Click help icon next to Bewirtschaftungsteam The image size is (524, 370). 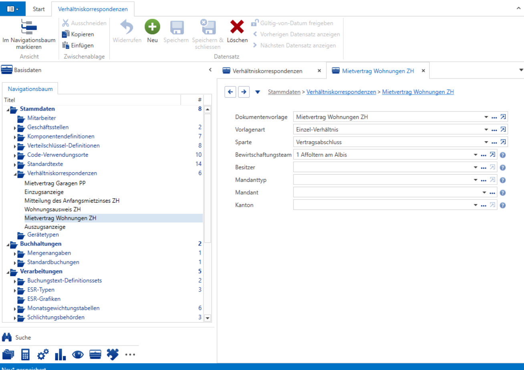(x=503, y=155)
